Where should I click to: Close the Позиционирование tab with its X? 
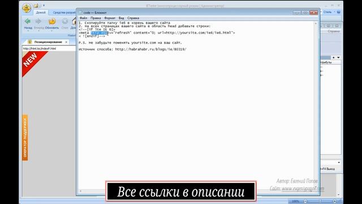point(66,42)
